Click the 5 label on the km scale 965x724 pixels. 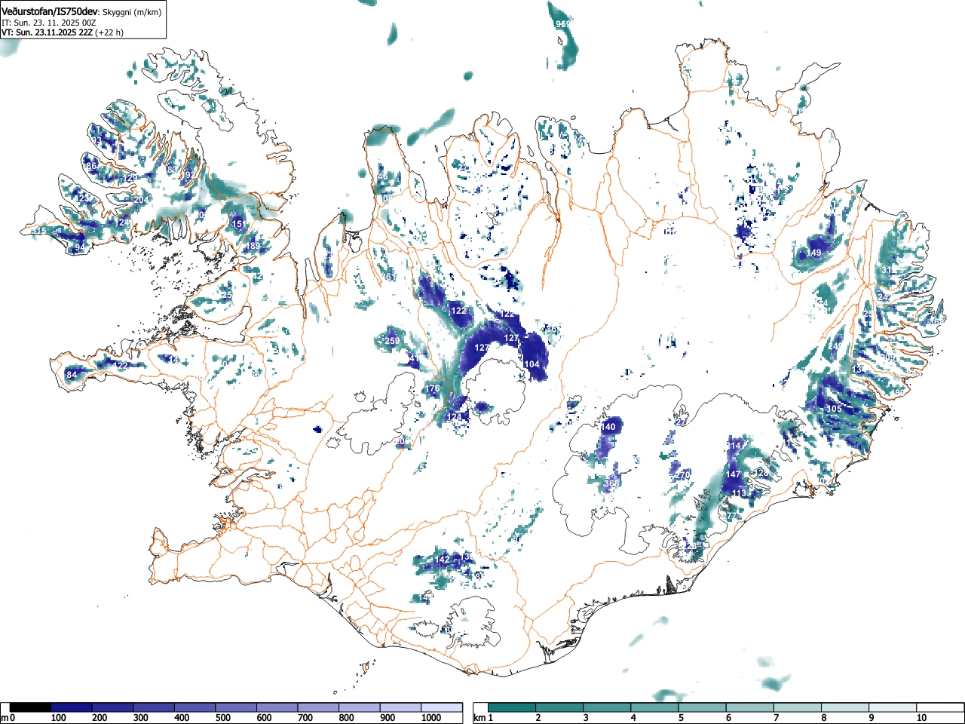[681, 718]
